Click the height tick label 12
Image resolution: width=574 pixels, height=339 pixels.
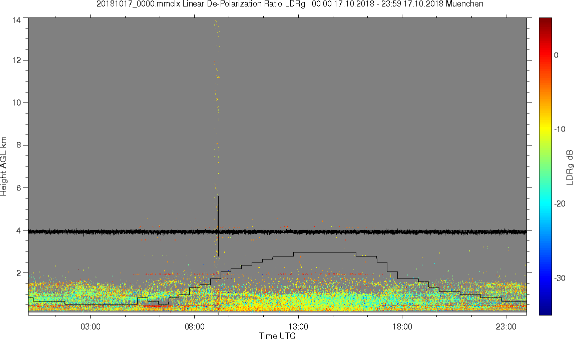(16, 60)
